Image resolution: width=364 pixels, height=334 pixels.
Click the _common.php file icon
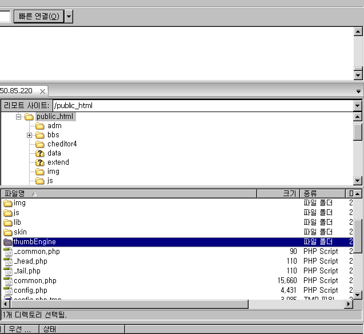8,252
